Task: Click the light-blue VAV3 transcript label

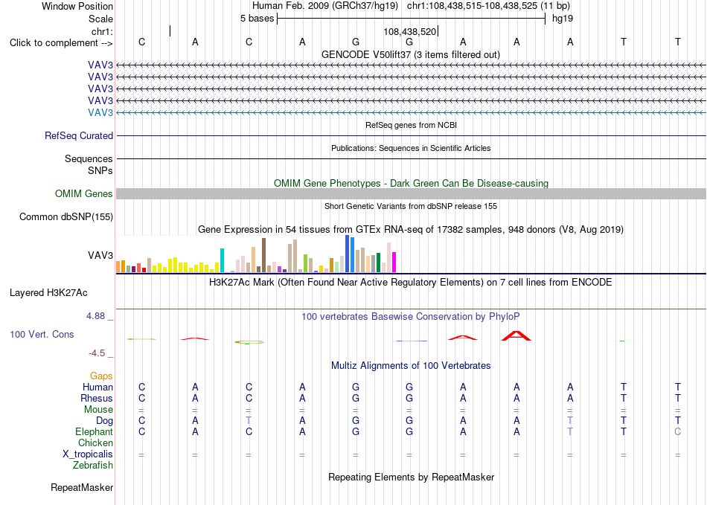Action: coord(100,112)
